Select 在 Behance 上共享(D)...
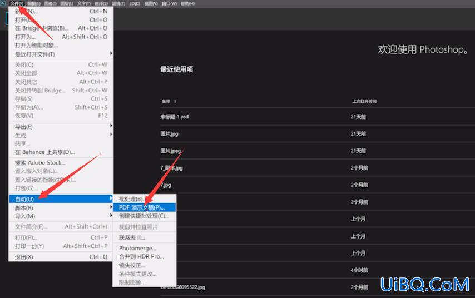This screenshot has height=298, width=475. [x=61, y=152]
